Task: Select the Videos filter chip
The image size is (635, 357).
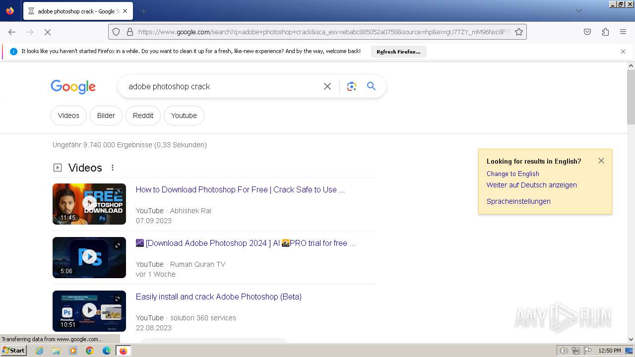Action: [68, 116]
